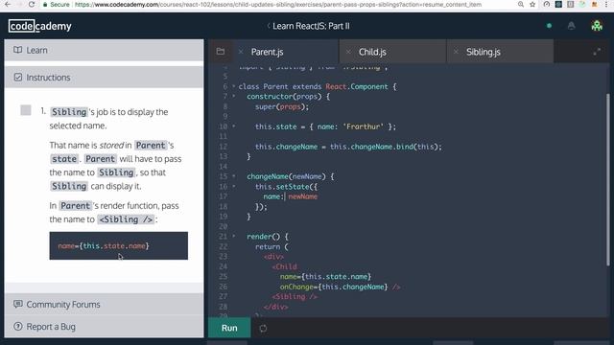Place cursor on newName at line 17
614x345 pixels.
(x=303, y=196)
